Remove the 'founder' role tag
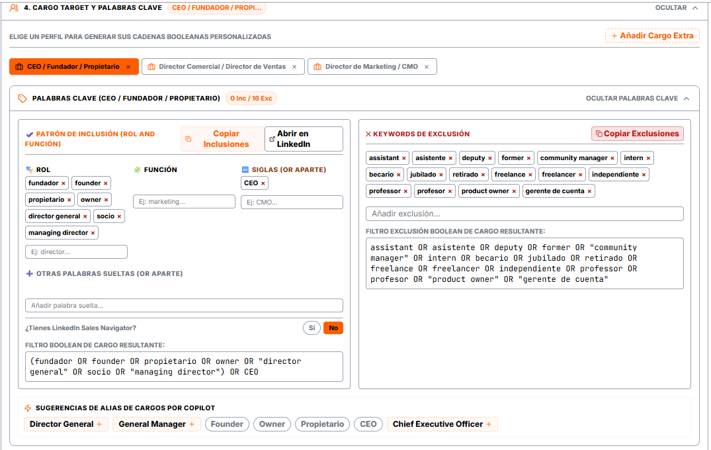The image size is (711, 450). point(106,183)
